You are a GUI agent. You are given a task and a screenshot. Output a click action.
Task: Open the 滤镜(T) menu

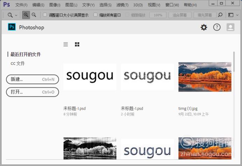tap(122, 5)
